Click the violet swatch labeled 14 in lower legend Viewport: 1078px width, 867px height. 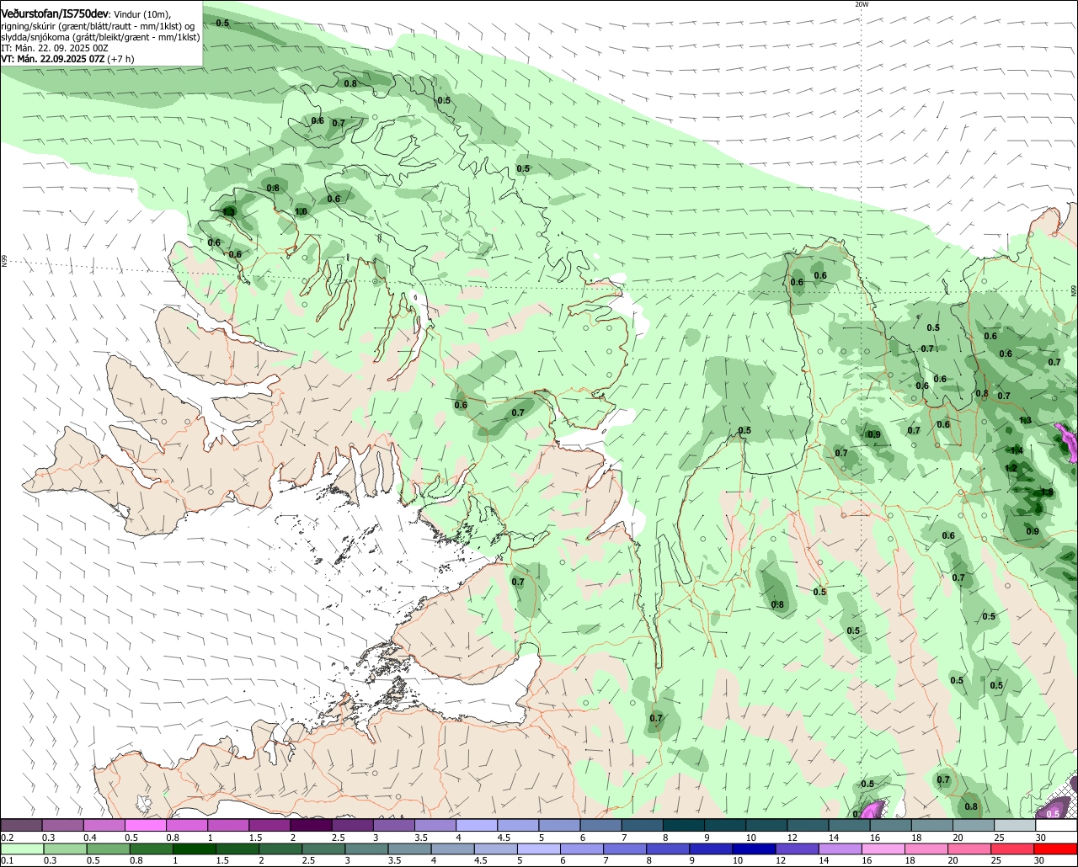pos(841,849)
